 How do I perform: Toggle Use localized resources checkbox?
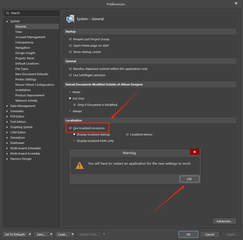click(x=70, y=128)
